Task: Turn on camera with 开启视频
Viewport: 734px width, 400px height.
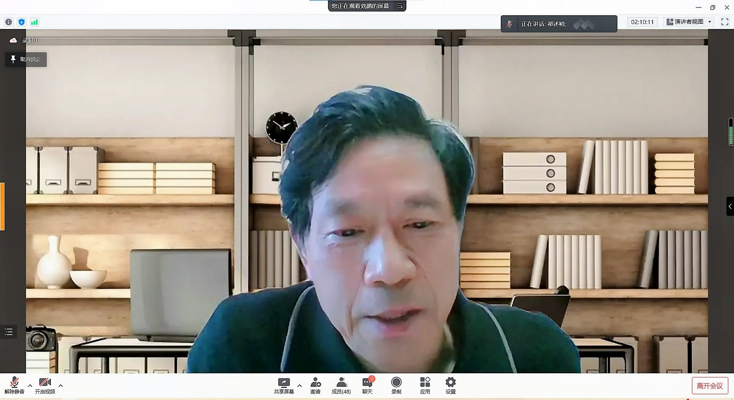Action: pyautogui.click(x=45, y=385)
